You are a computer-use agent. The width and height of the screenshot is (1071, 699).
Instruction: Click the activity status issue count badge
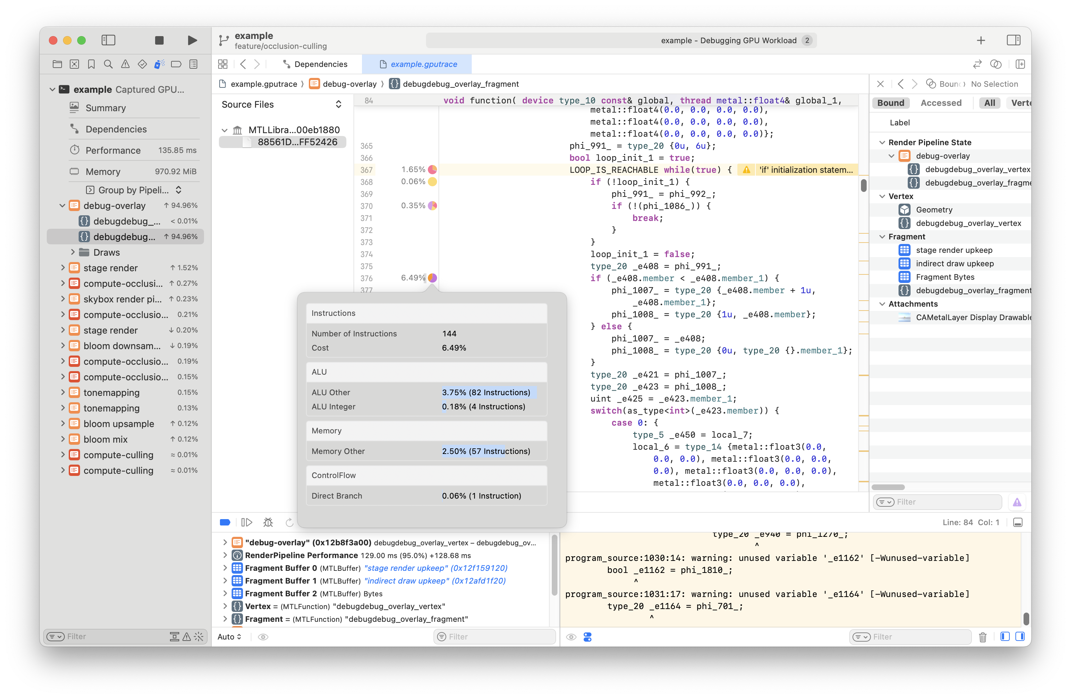pyautogui.click(x=807, y=40)
